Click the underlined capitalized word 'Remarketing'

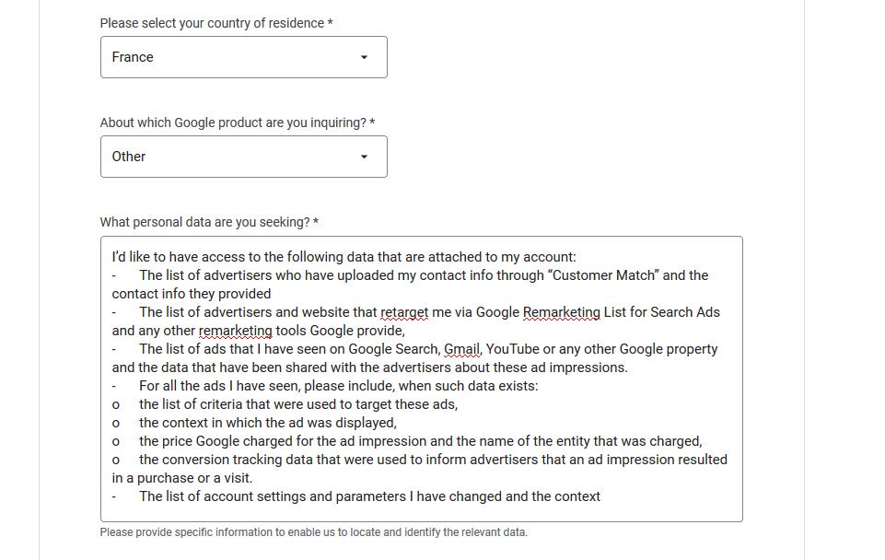[562, 313]
